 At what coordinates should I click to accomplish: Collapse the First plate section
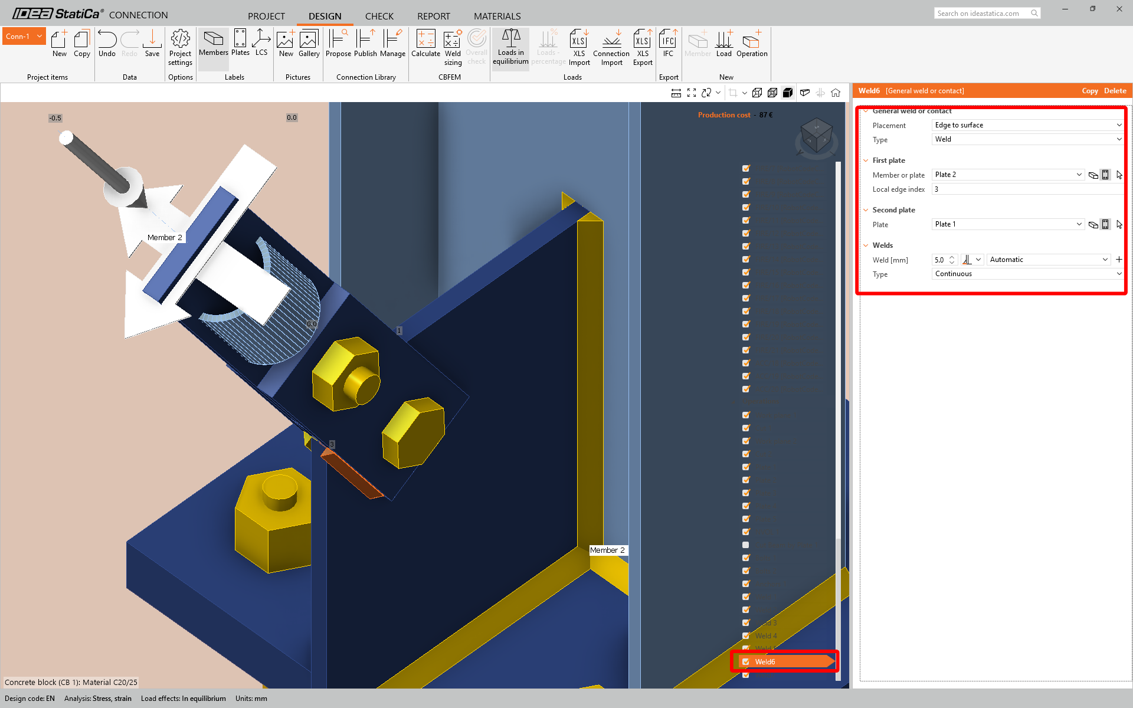866,160
